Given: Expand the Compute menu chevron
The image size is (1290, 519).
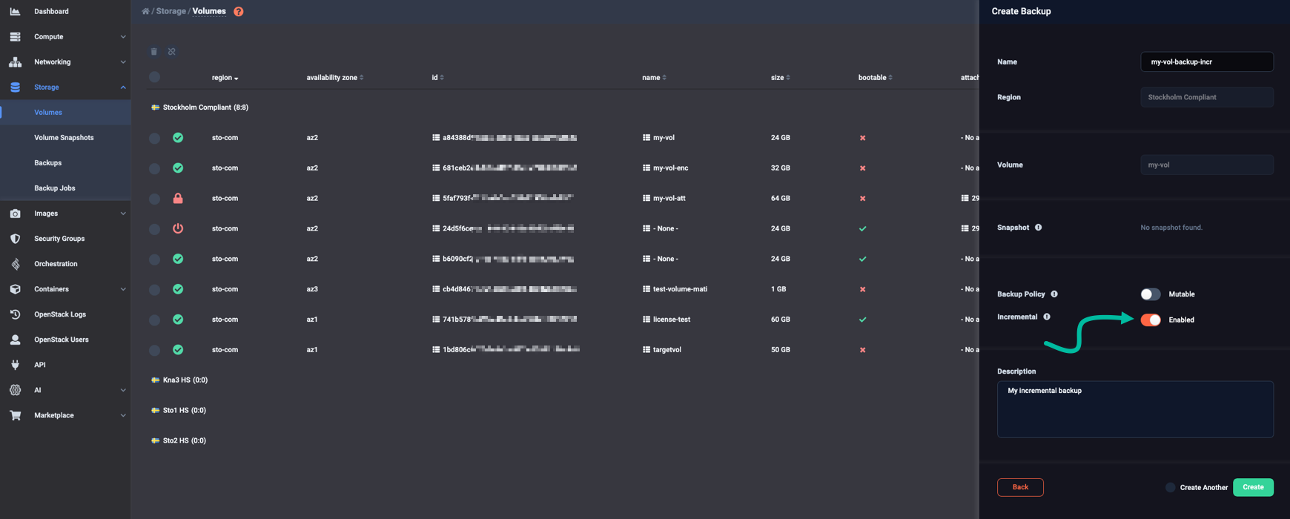Looking at the screenshot, I should pyautogui.click(x=123, y=36).
